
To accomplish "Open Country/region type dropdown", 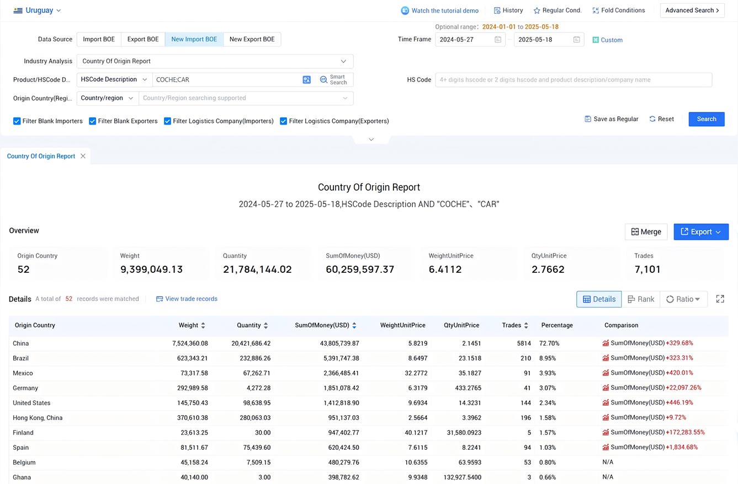I will click(x=108, y=98).
